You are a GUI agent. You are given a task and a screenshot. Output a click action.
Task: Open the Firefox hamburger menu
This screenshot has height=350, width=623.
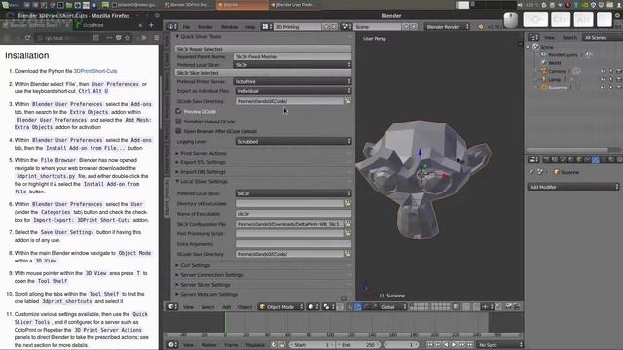point(156,38)
